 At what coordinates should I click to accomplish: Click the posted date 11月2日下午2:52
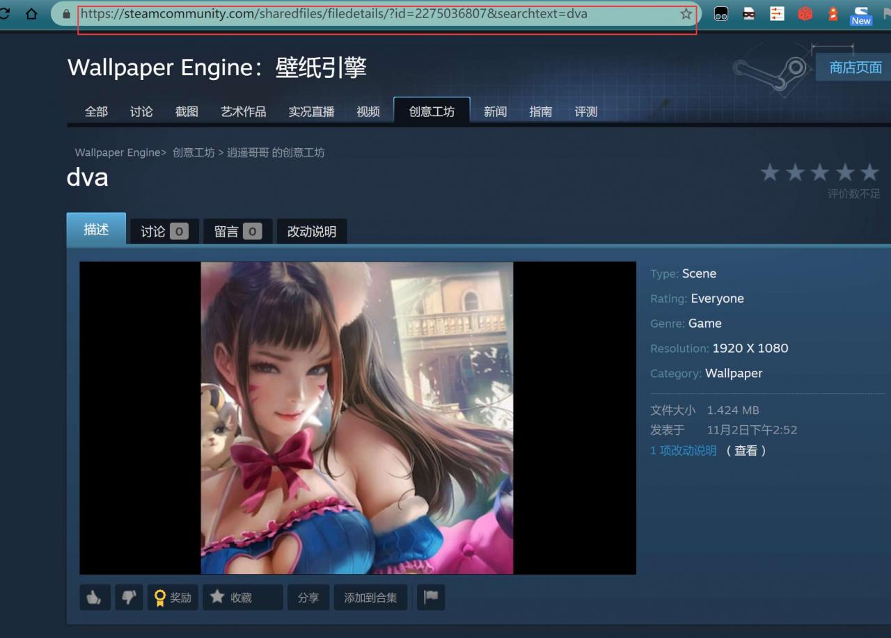tap(752, 430)
